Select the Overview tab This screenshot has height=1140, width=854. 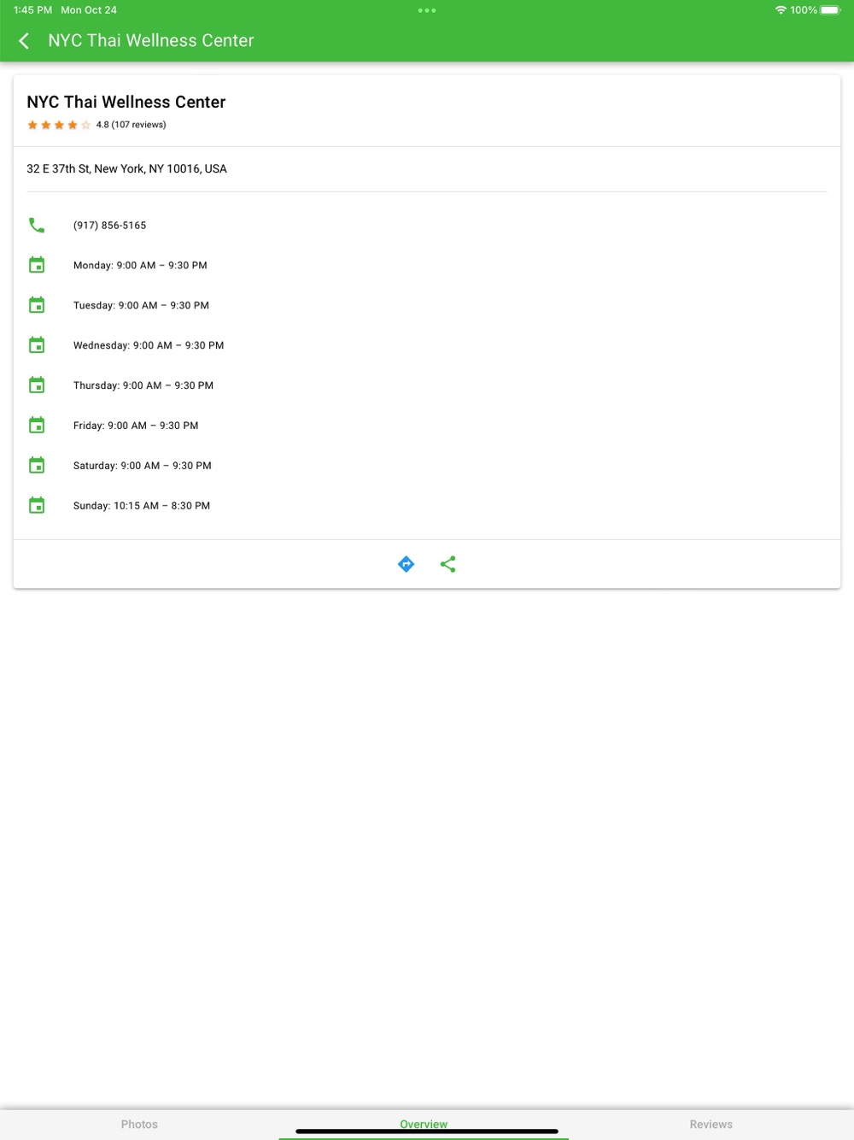(424, 1123)
